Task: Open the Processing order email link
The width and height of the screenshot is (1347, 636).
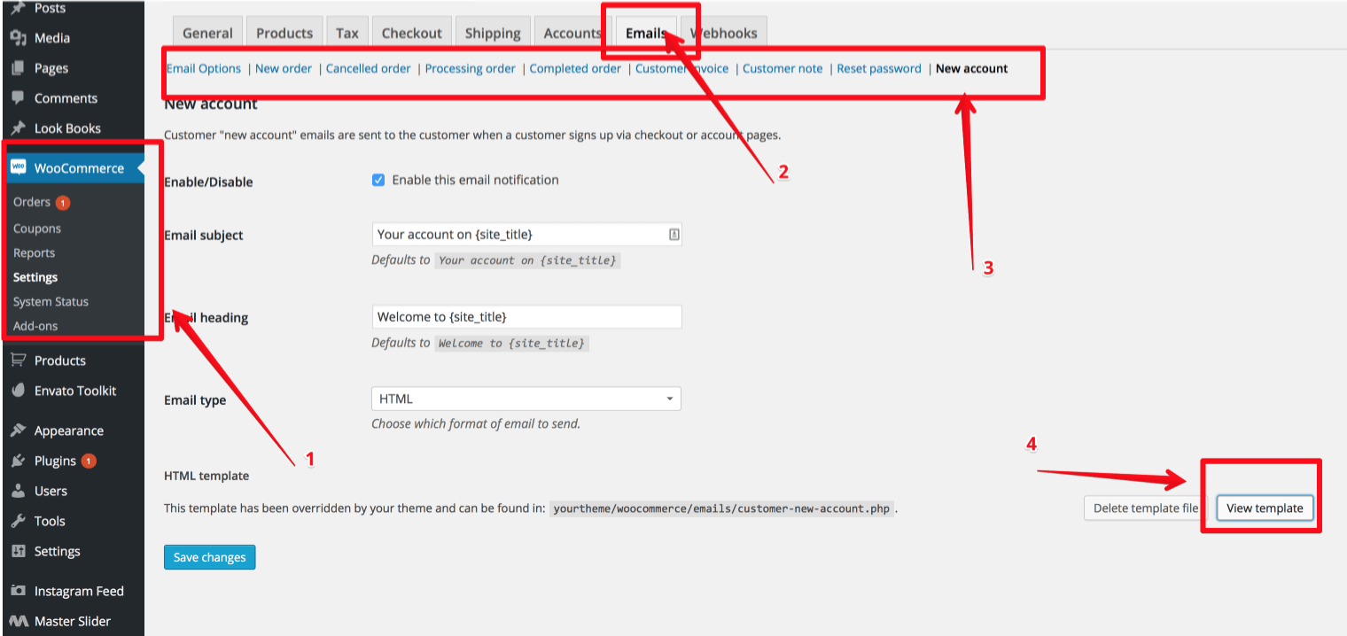Action: (x=471, y=68)
